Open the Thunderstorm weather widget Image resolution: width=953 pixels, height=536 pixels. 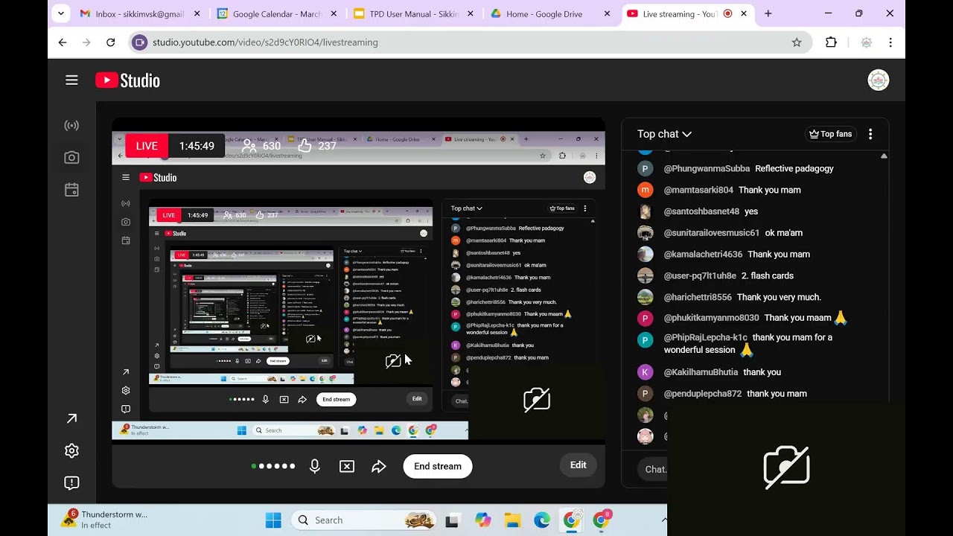pyautogui.click(x=106, y=520)
